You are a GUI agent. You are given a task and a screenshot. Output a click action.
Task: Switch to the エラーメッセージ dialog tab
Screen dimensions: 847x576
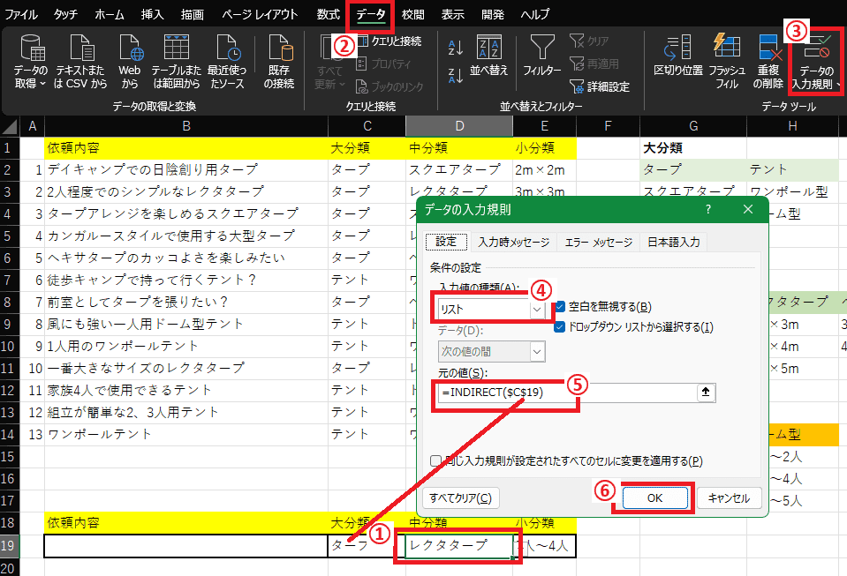pyautogui.click(x=599, y=243)
